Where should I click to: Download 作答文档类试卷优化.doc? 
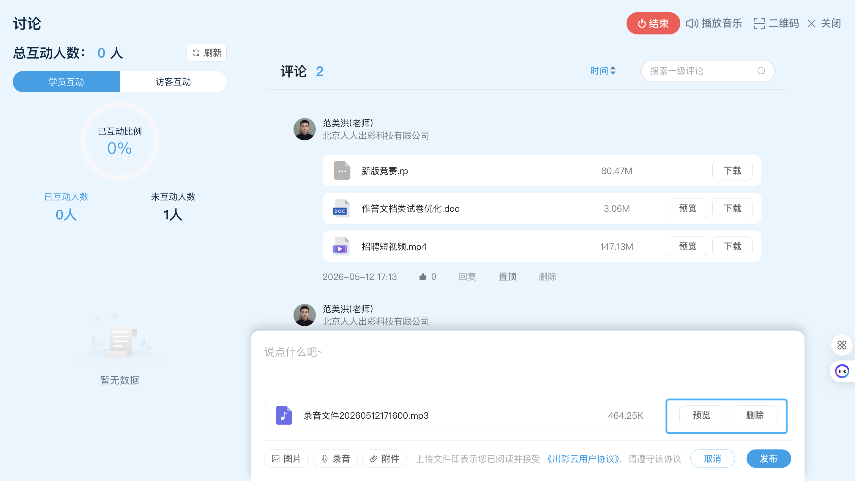[732, 208]
